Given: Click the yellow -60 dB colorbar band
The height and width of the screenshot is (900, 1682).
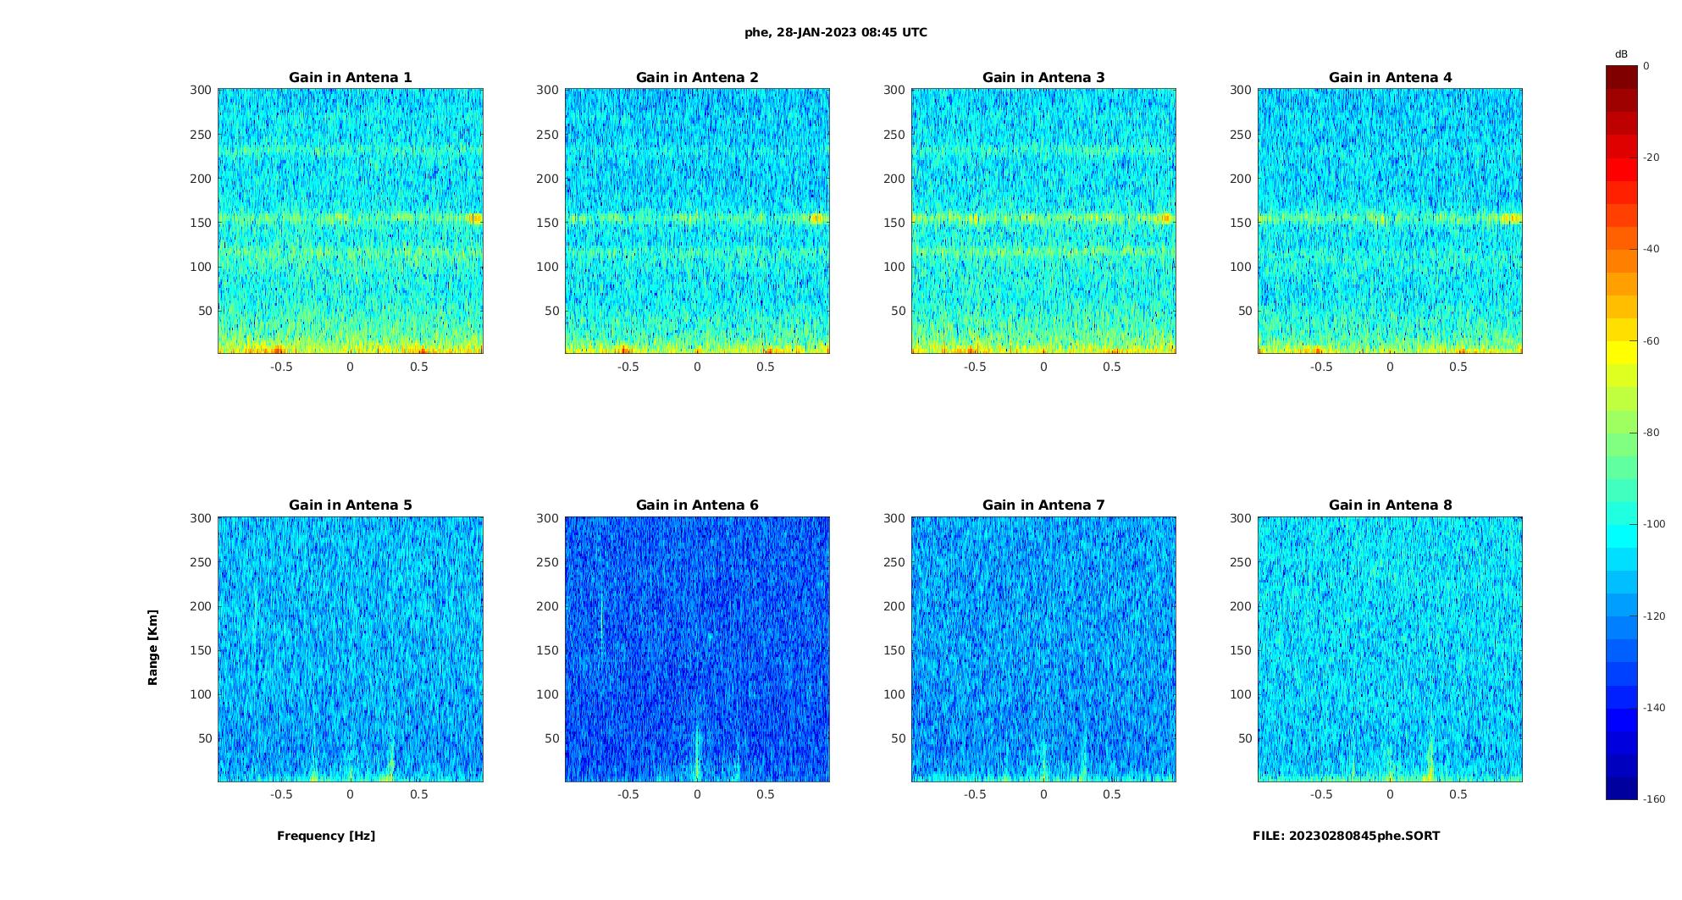Looking at the screenshot, I should click(1622, 341).
